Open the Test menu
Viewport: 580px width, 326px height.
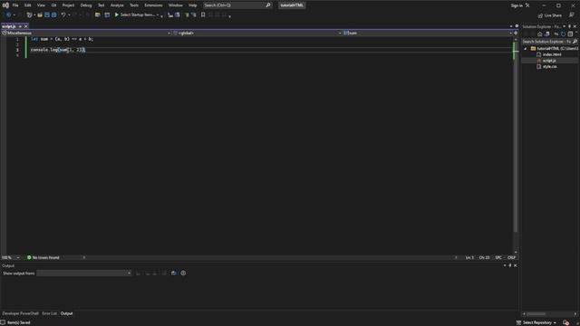pos(101,5)
